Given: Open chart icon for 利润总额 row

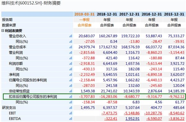Looking at the screenshot, I should [x=71, y=64].
